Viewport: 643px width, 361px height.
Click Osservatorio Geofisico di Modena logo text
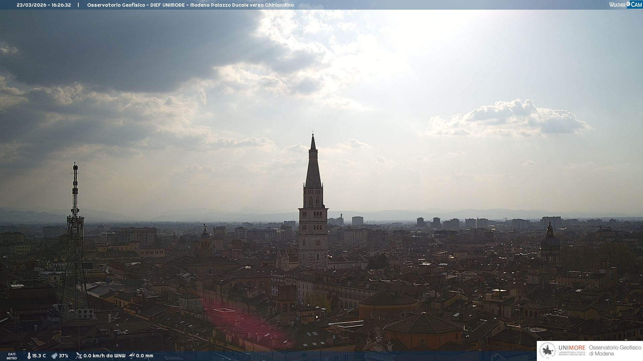click(615, 351)
